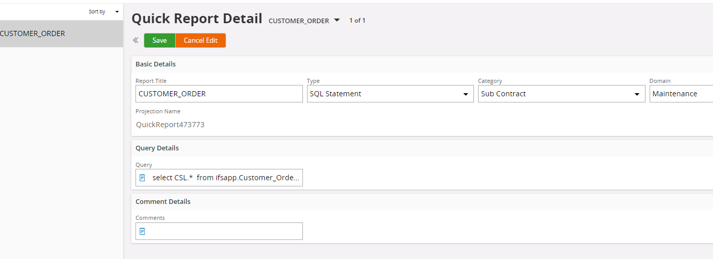The image size is (713, 259).
Task: Save the quick report
Action: [x=160, y=41]
